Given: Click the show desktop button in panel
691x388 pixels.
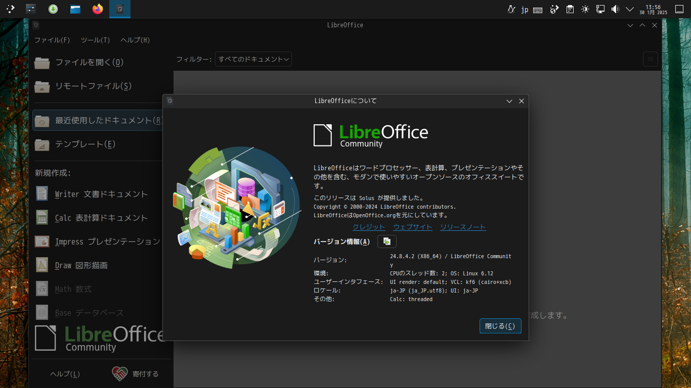Looking at the screenshot, I should tap(679, 9).
